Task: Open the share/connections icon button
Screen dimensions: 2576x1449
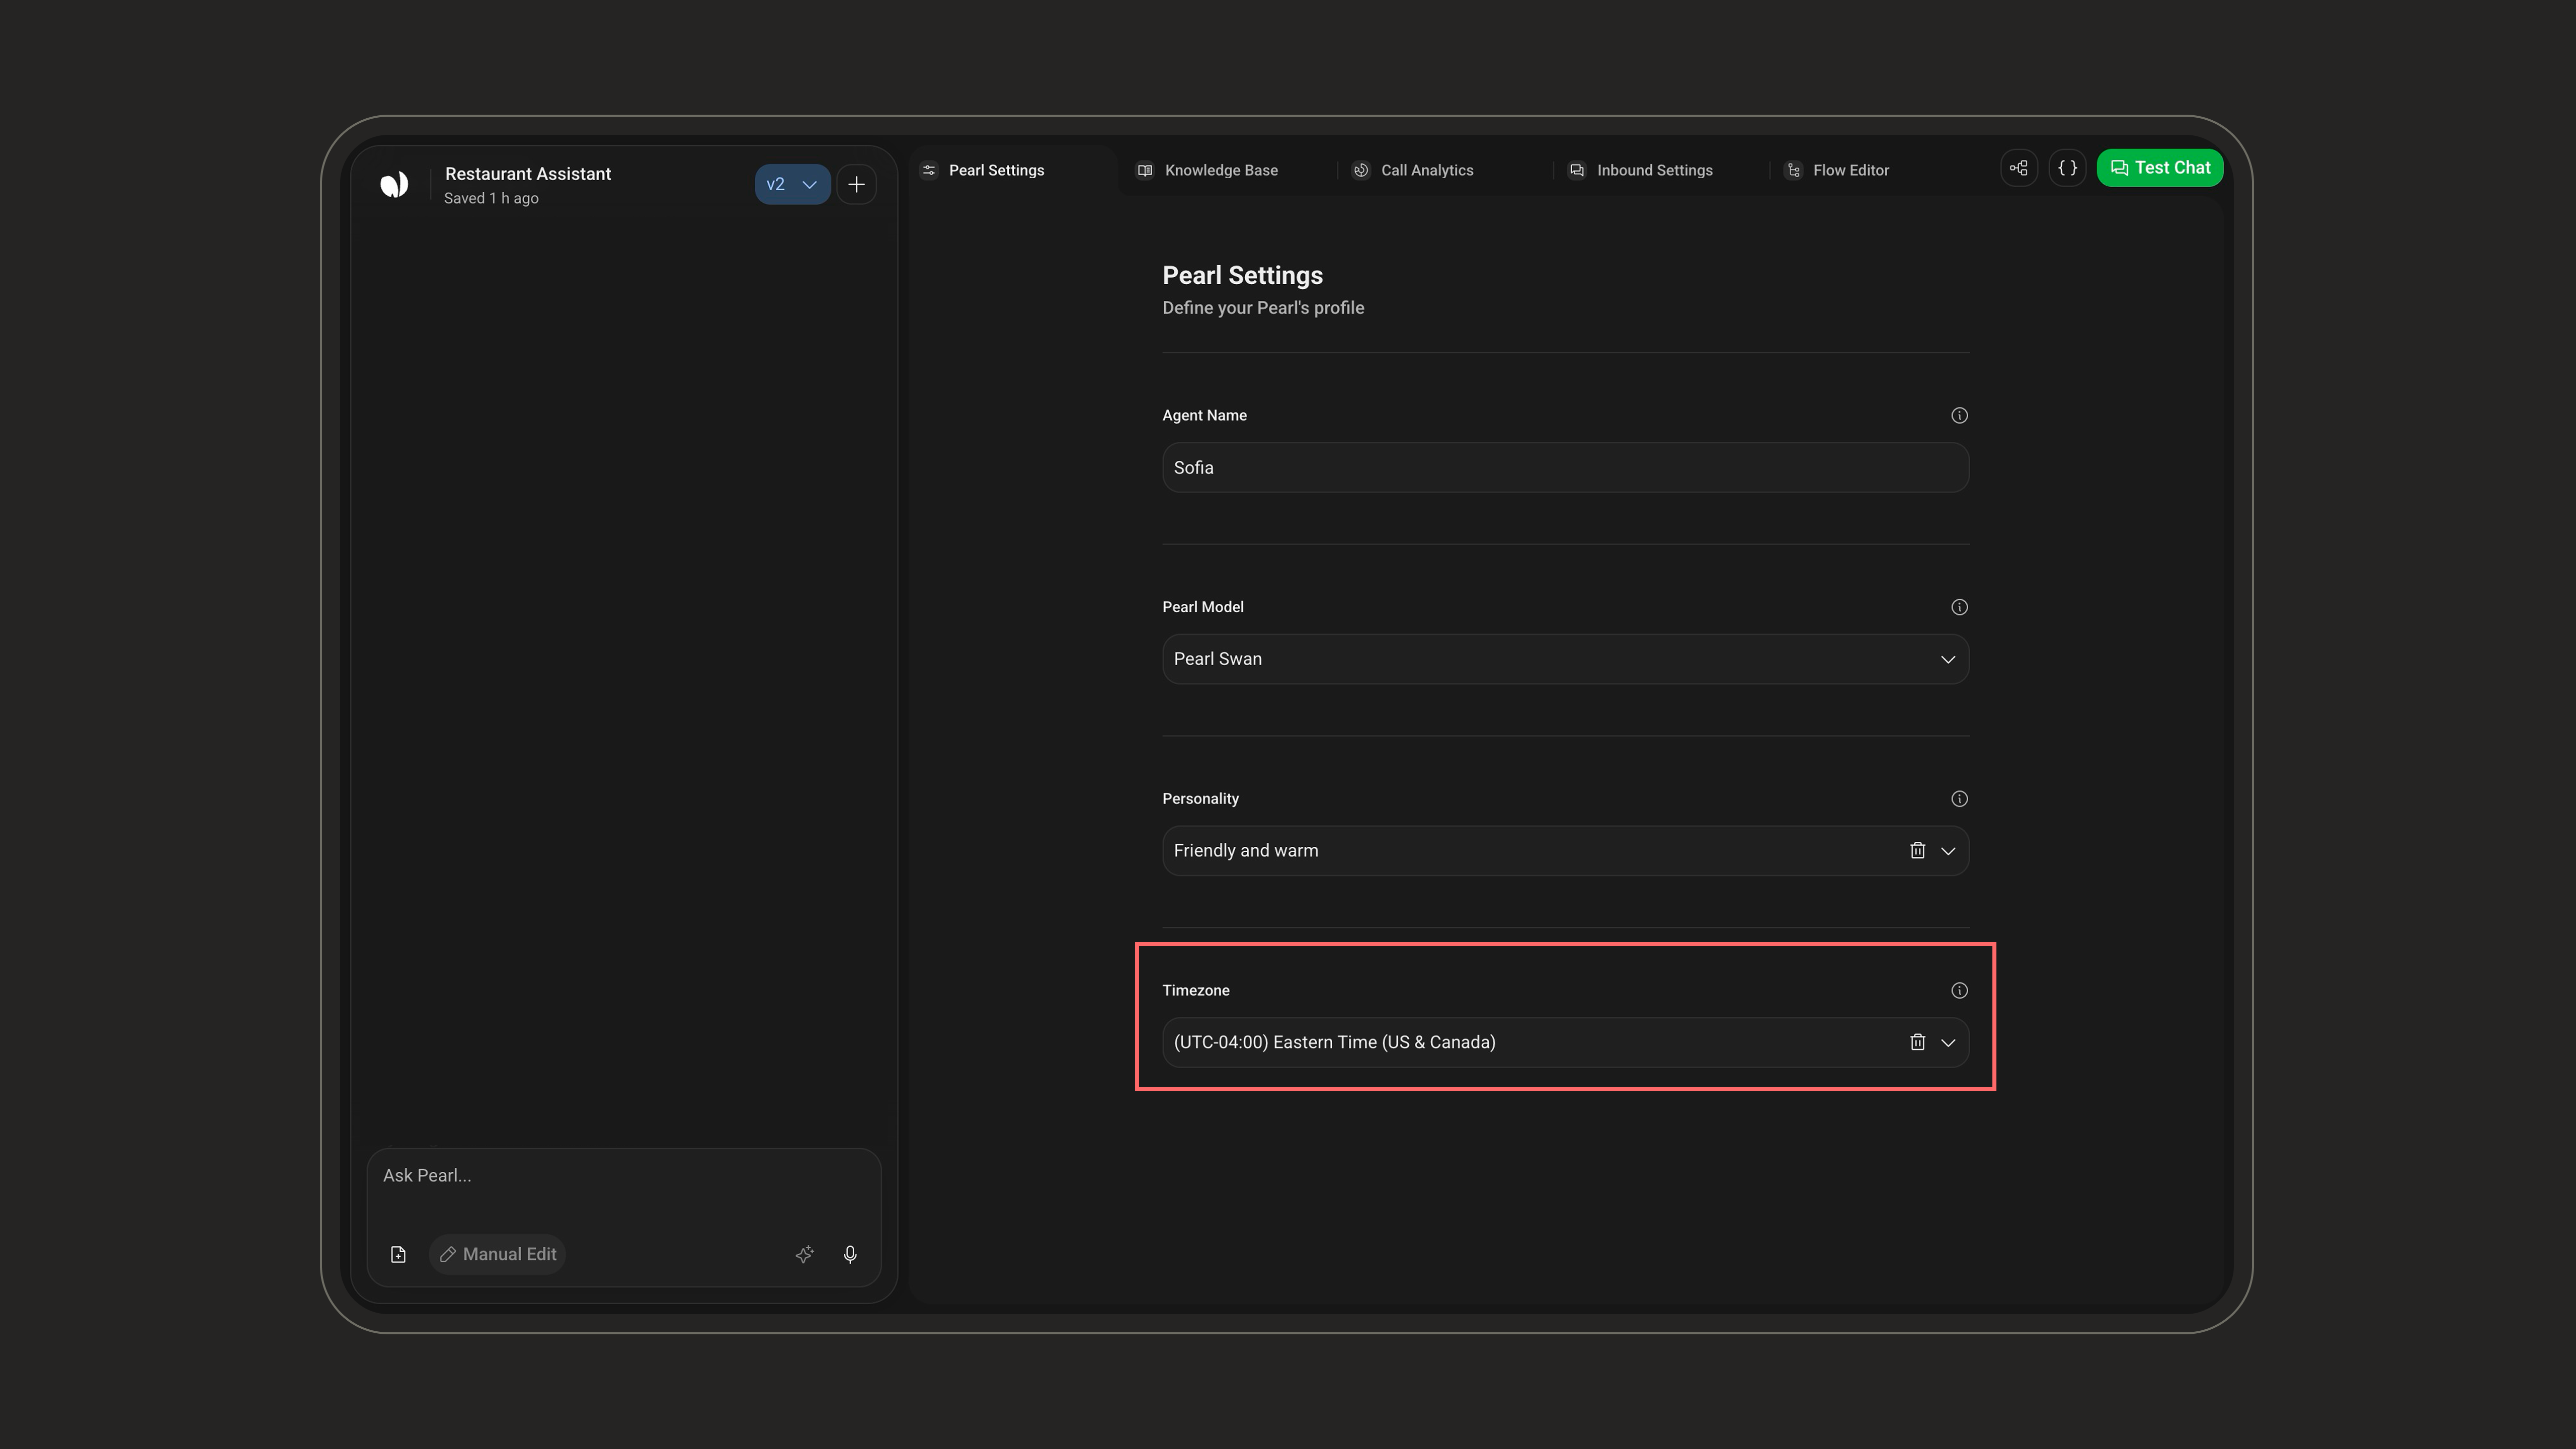Action: (x=2019, y=168)
